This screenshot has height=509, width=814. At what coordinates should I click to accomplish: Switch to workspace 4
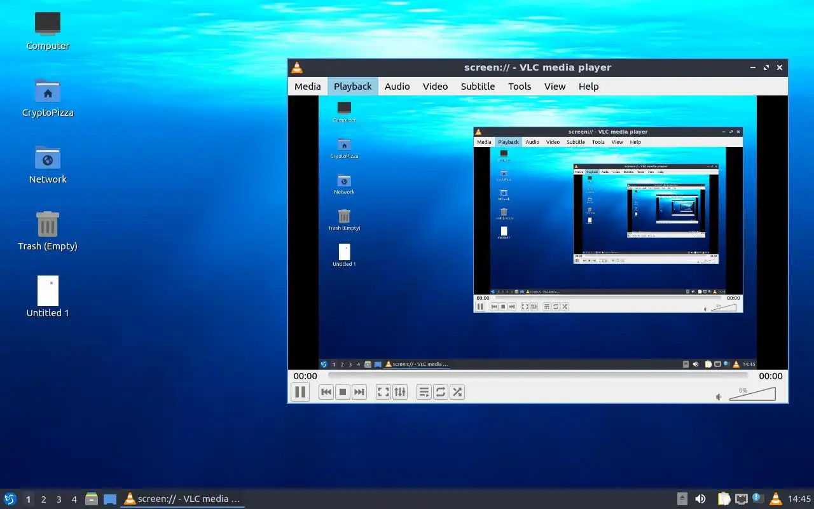coord(74,499)
